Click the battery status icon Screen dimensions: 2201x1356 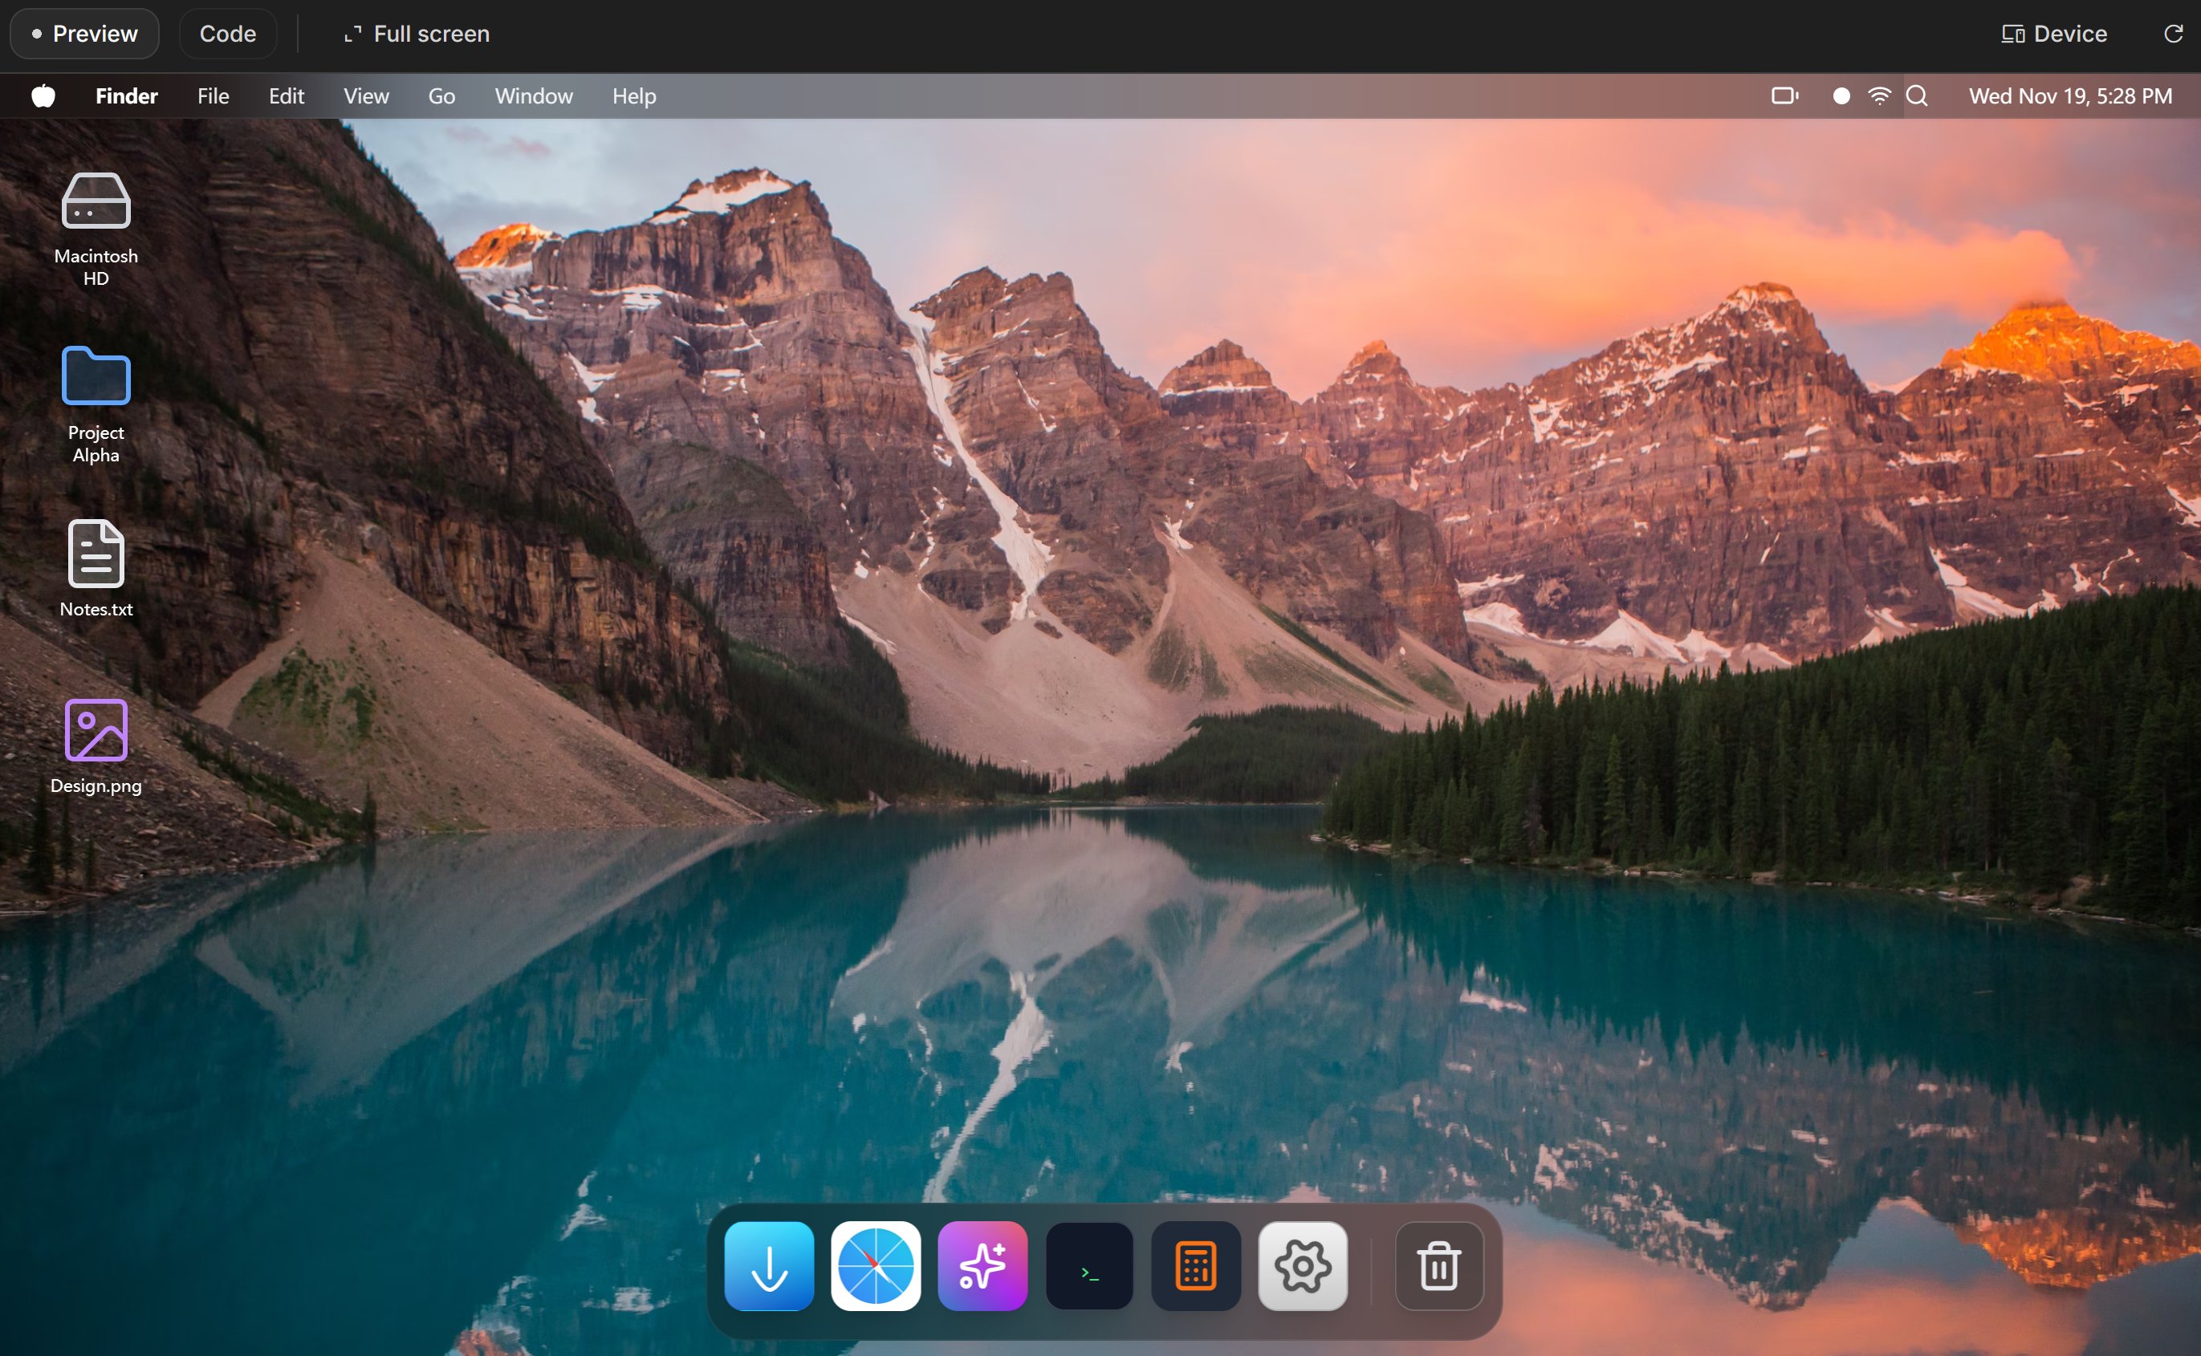click(1784, 96)
